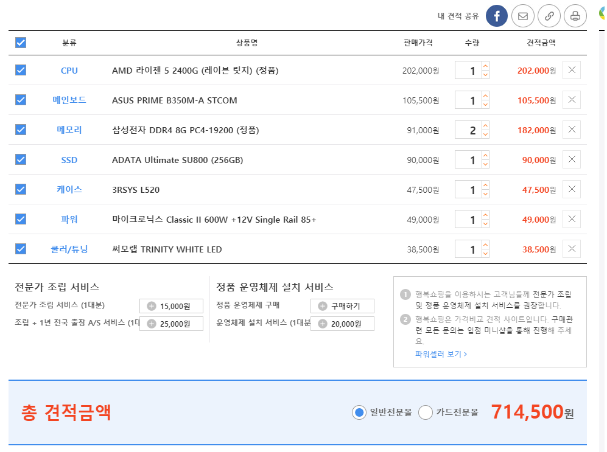Screen dimensions: 607x452
Task: Open the 쿨러/튜닝 category link
Action: (69, 249)
